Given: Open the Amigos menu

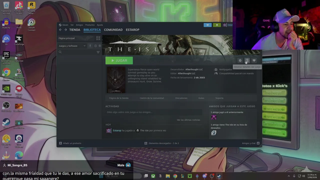Looking at the screenshot, I should click(x=79, y=25).
